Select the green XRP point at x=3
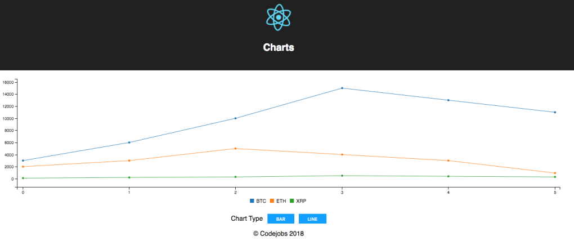The height and width of the screenshot is (241, 574). [x=342, y=176]
